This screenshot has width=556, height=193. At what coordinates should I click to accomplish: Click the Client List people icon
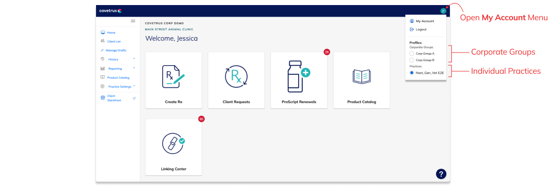click(103, 41)
